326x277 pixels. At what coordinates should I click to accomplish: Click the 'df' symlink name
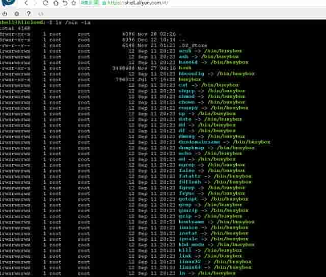(x=182, y=131)
